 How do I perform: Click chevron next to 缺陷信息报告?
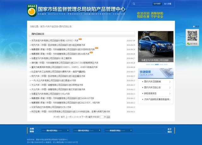tap(170, 94)
